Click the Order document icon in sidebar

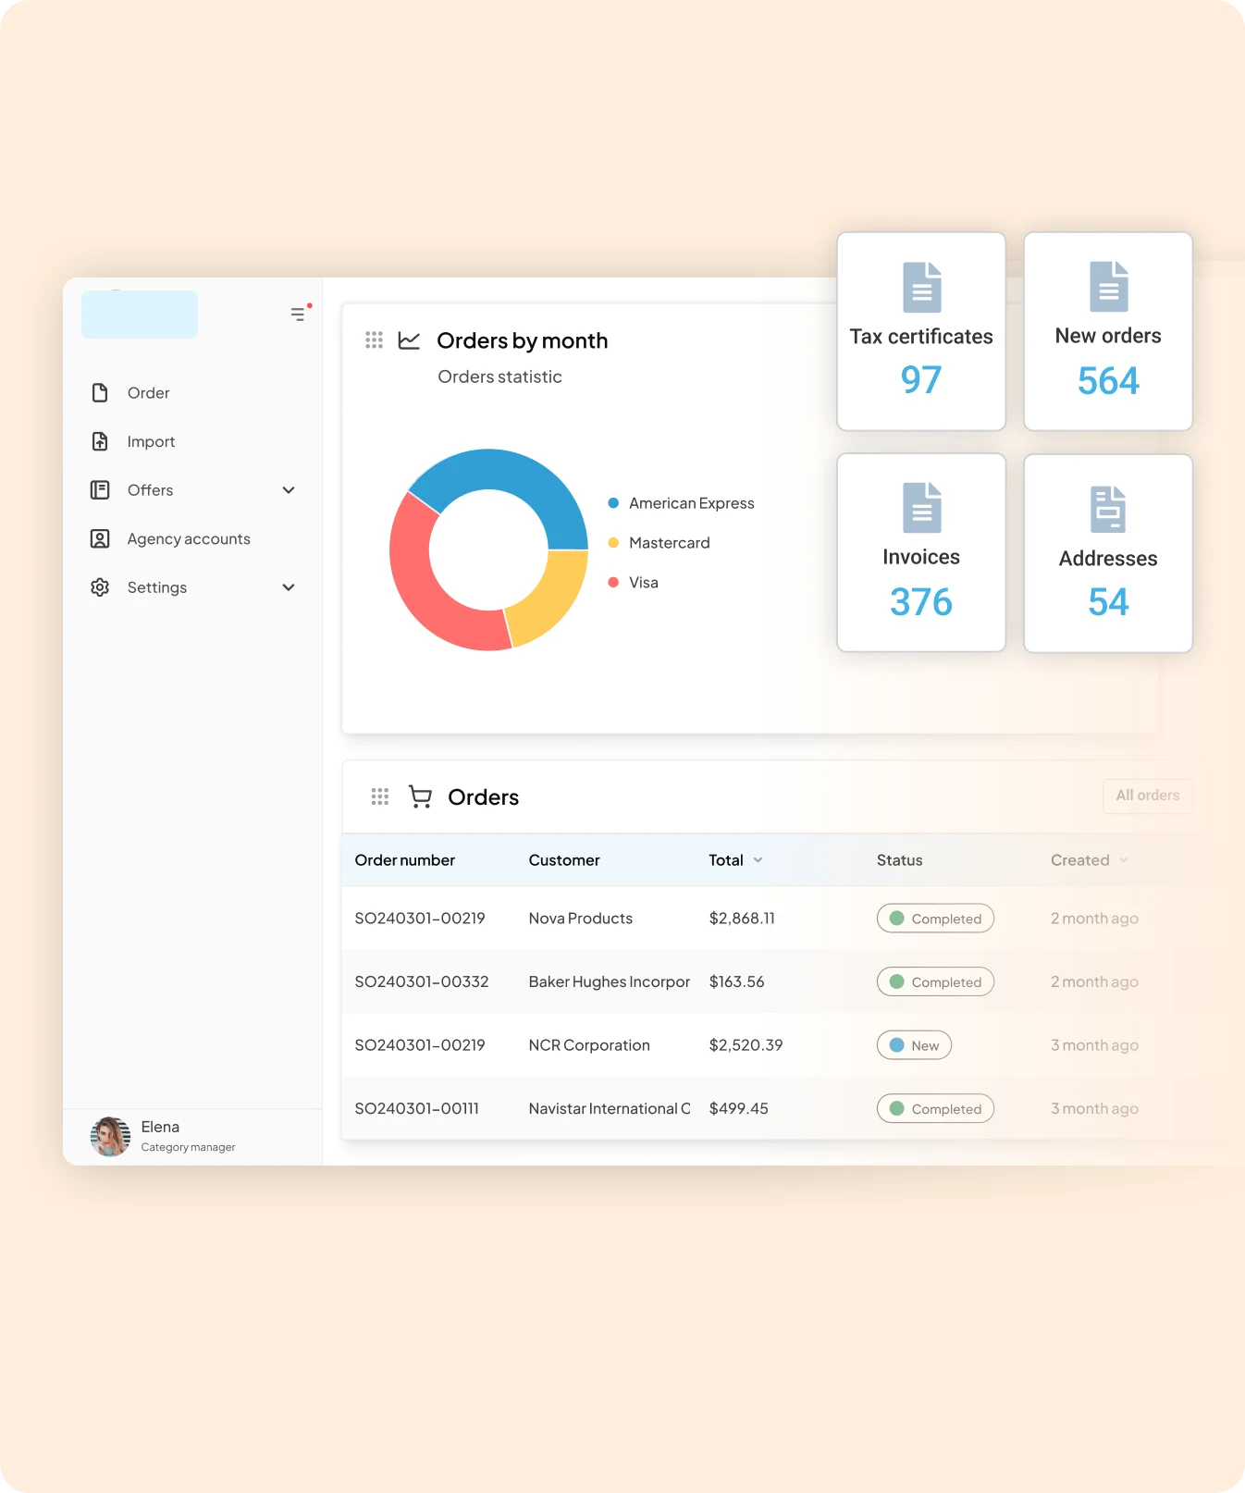[x=100, y=393]
